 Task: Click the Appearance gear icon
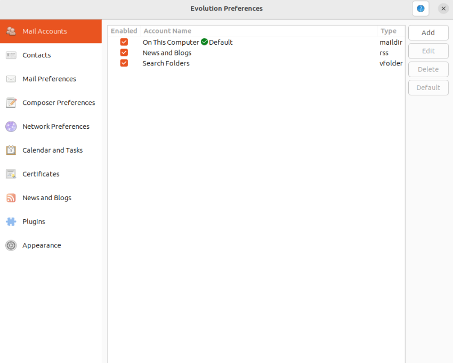click(11, 245)
